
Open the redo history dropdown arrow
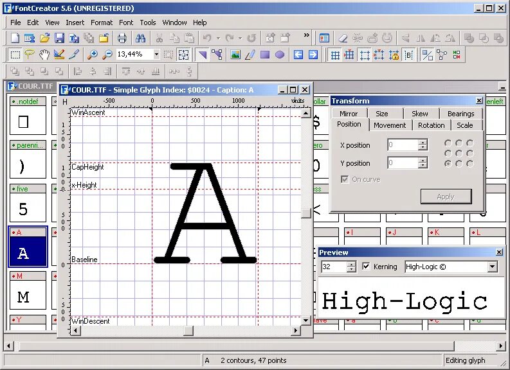[x=240, y=38]
